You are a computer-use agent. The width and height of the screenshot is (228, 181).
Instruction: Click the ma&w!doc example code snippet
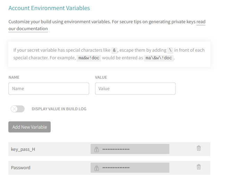89,58
